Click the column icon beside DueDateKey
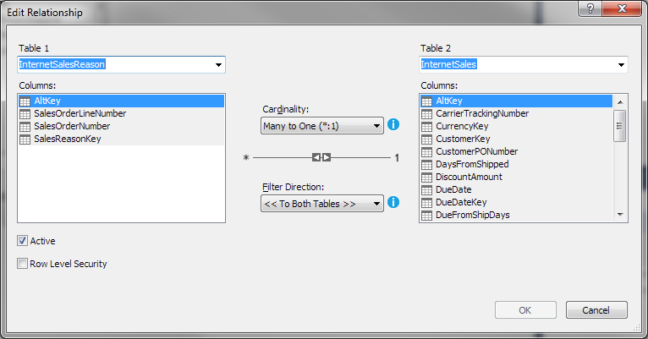648x339 pixels. pos(426,203)
